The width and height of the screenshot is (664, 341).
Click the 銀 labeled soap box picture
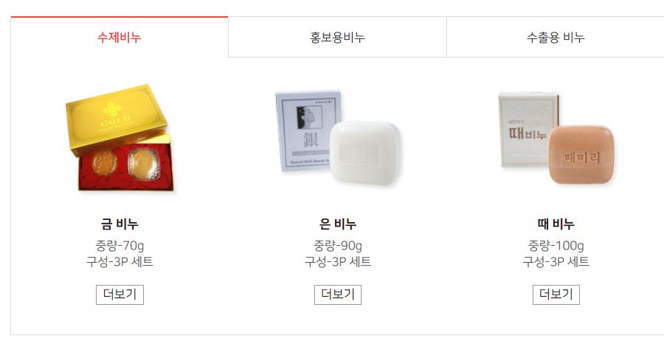pyautogui.click(x=308, y=130)
